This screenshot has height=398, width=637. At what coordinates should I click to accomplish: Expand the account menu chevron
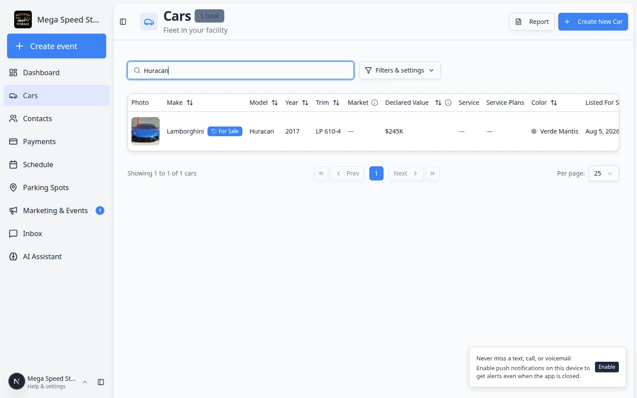(85, 382)
